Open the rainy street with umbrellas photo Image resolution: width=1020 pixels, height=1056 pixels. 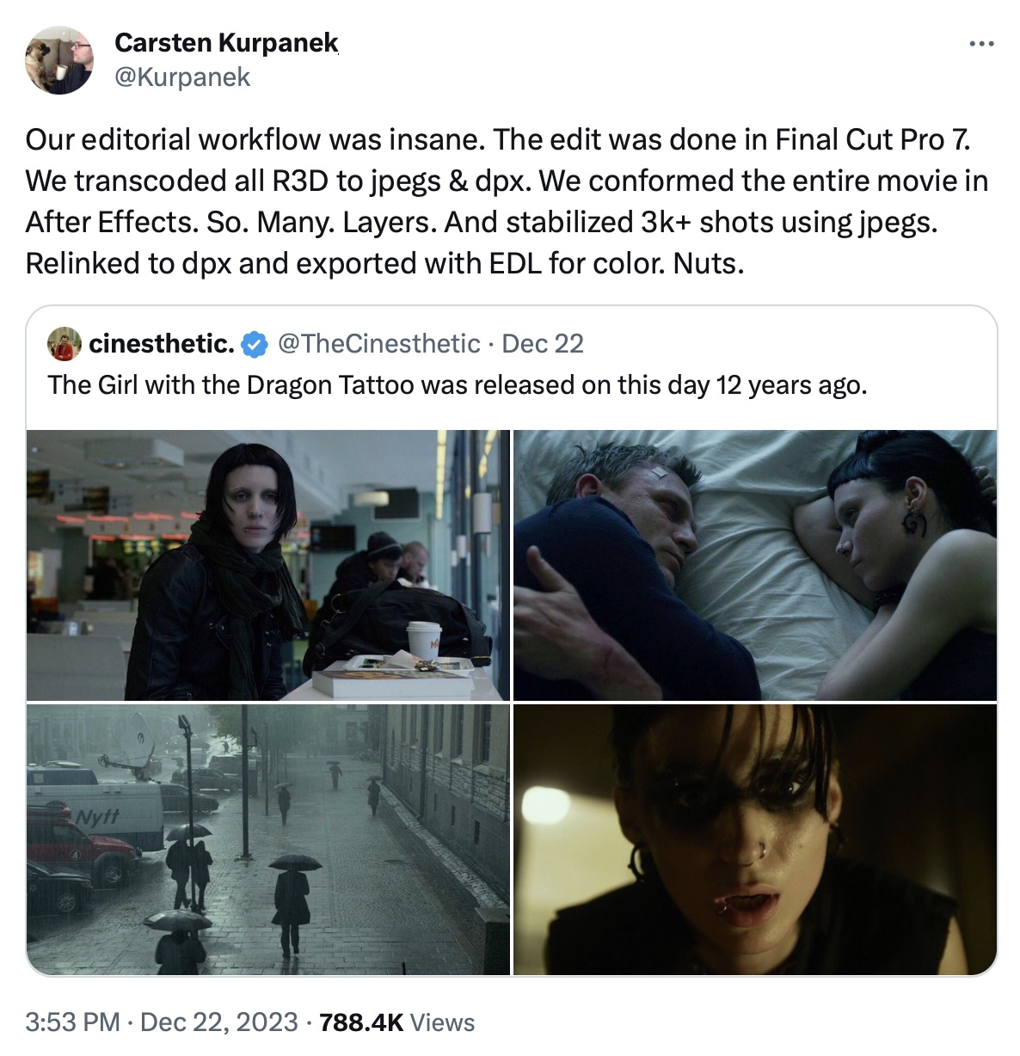pos(268,839)
